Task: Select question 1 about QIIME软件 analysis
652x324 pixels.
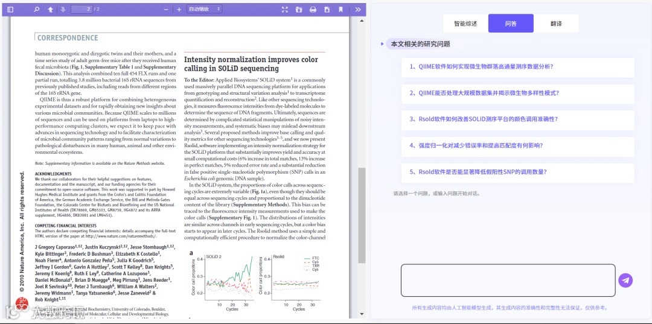Action: point(518,66)
